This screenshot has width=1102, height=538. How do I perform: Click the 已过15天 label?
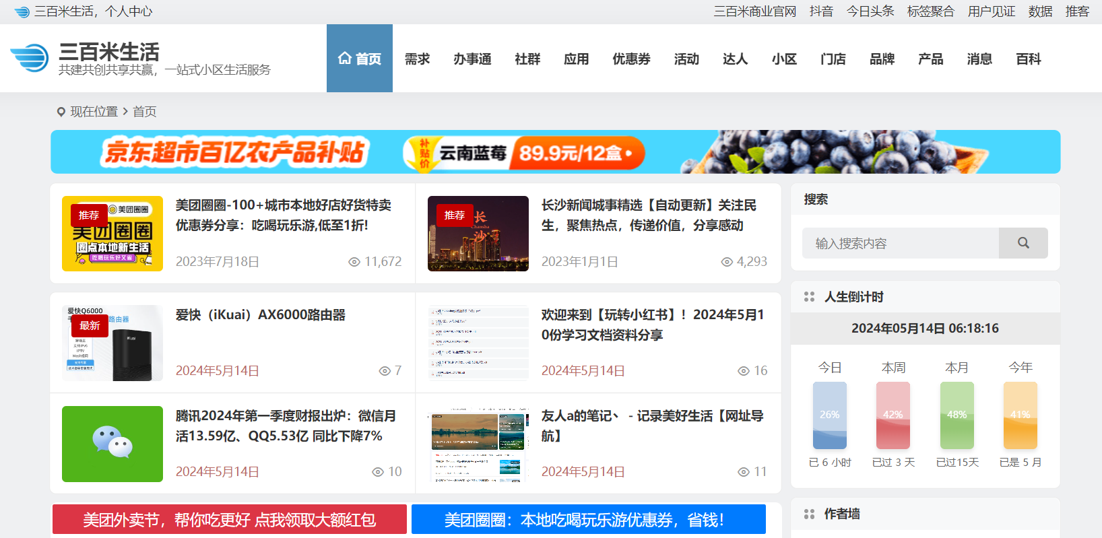pos(957,463)
